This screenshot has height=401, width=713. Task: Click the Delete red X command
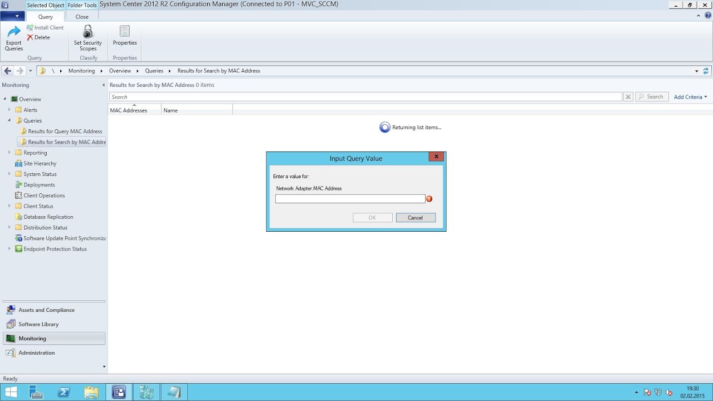(38, 37)
